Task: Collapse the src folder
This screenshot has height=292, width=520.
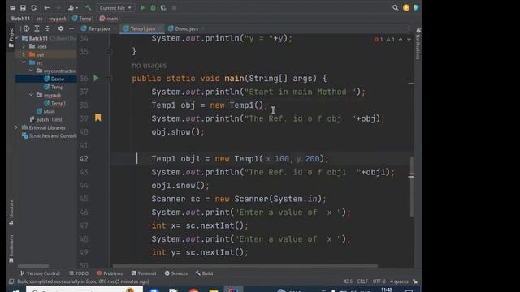Action: [x=24, y=62]
